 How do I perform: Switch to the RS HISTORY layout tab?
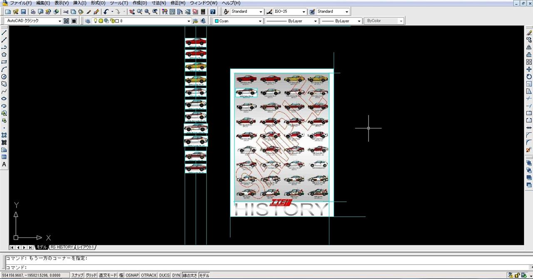pyautogui.click(x=62, y=247)
